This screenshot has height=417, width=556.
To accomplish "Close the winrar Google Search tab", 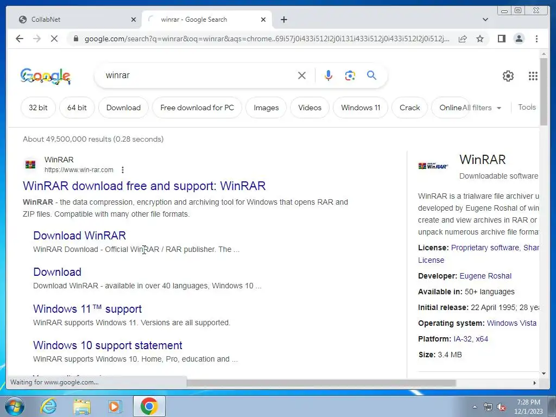I will click(x=263, y=20).
